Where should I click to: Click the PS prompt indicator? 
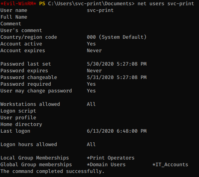click(42, 4)
